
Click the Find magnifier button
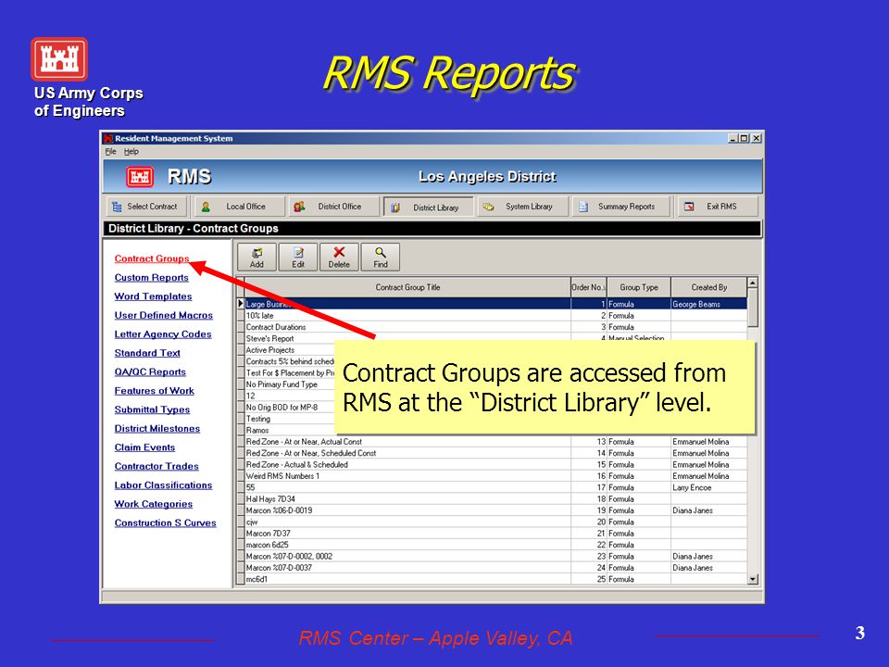point(381,257)
